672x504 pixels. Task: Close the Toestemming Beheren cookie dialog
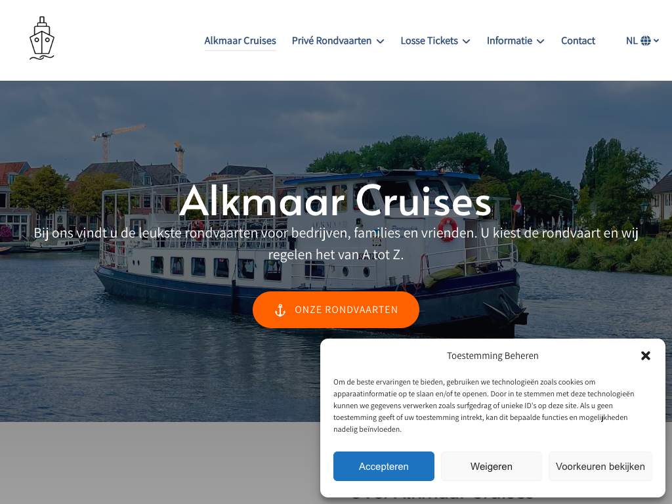(x=646, y=356)
